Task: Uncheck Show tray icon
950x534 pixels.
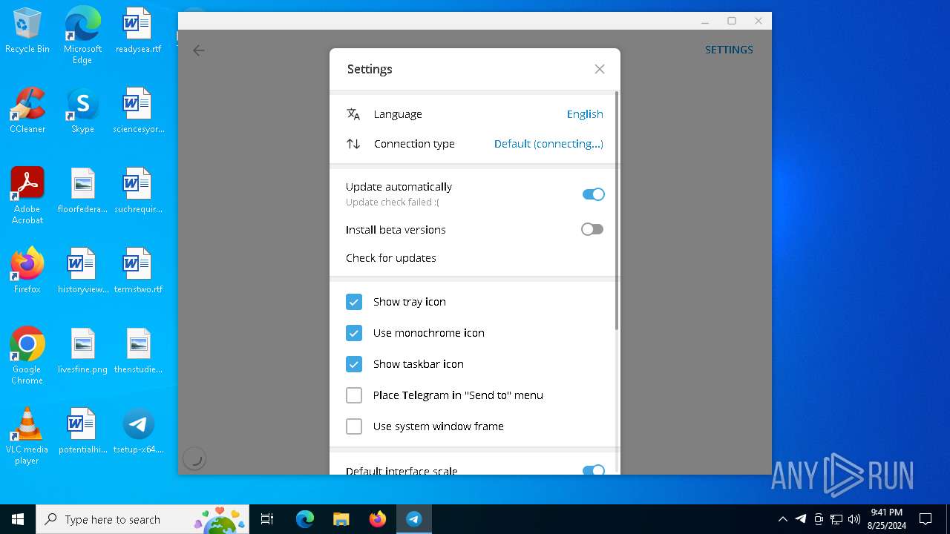Action: [354, 302]
